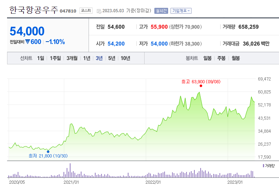The height and width of the screenshot is (190, 279).
Task: Click the -1.10% change percentage
Action: tap(55, 42)
